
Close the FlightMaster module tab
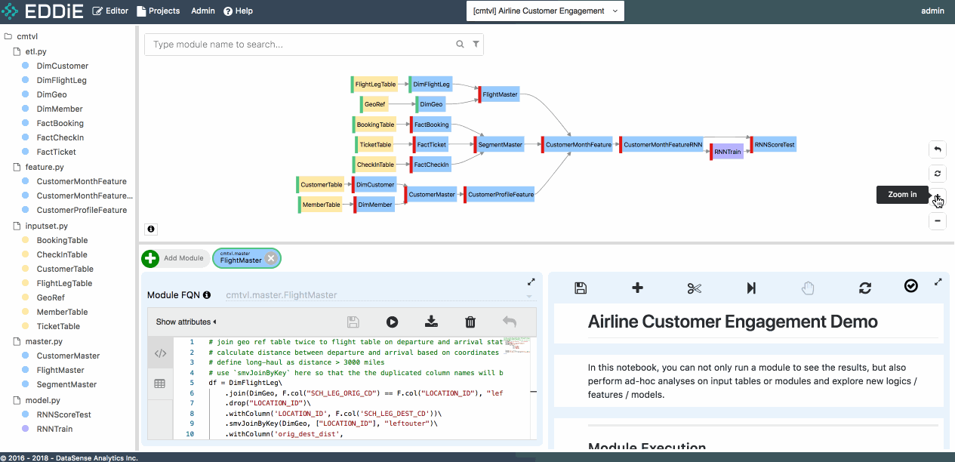(271, 258)
